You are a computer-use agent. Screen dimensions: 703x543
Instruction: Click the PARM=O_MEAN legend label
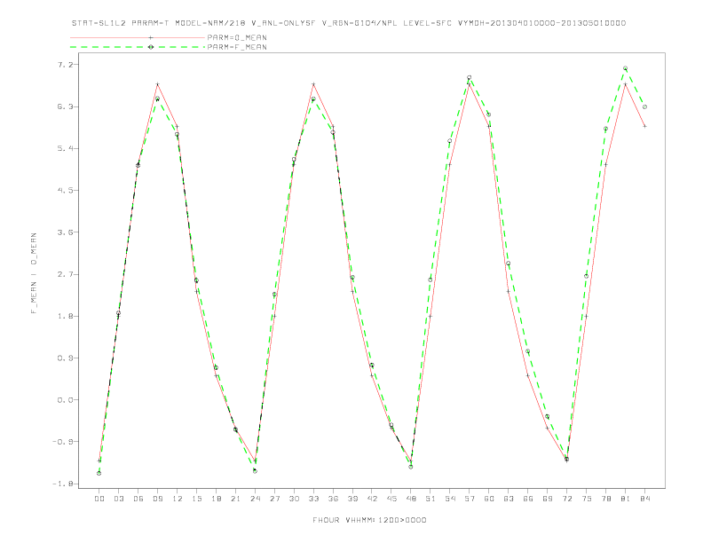[x=237, y=37]
